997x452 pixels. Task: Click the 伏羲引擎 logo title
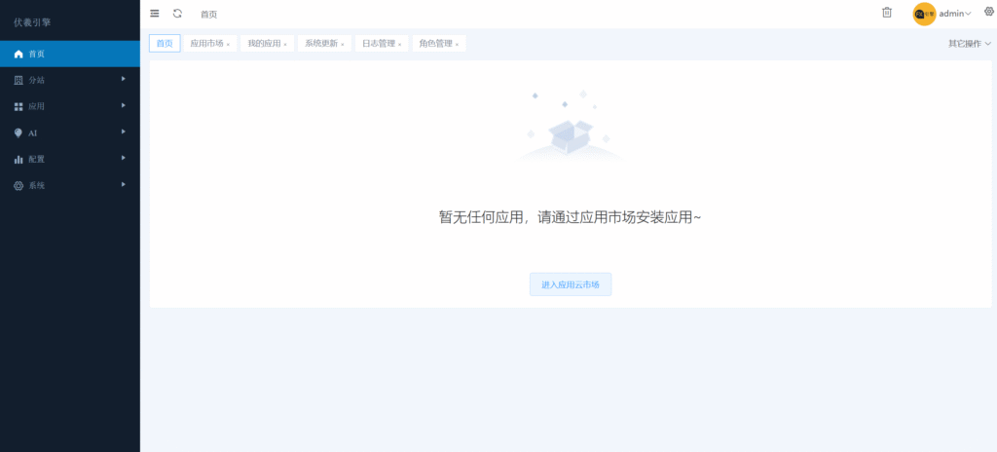pyautogui.click(x=32, y=22)
